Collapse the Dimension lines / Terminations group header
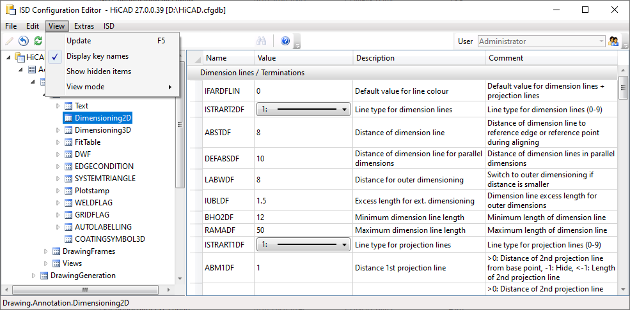This screenshot has width=630, height=310. click(402, 73)
